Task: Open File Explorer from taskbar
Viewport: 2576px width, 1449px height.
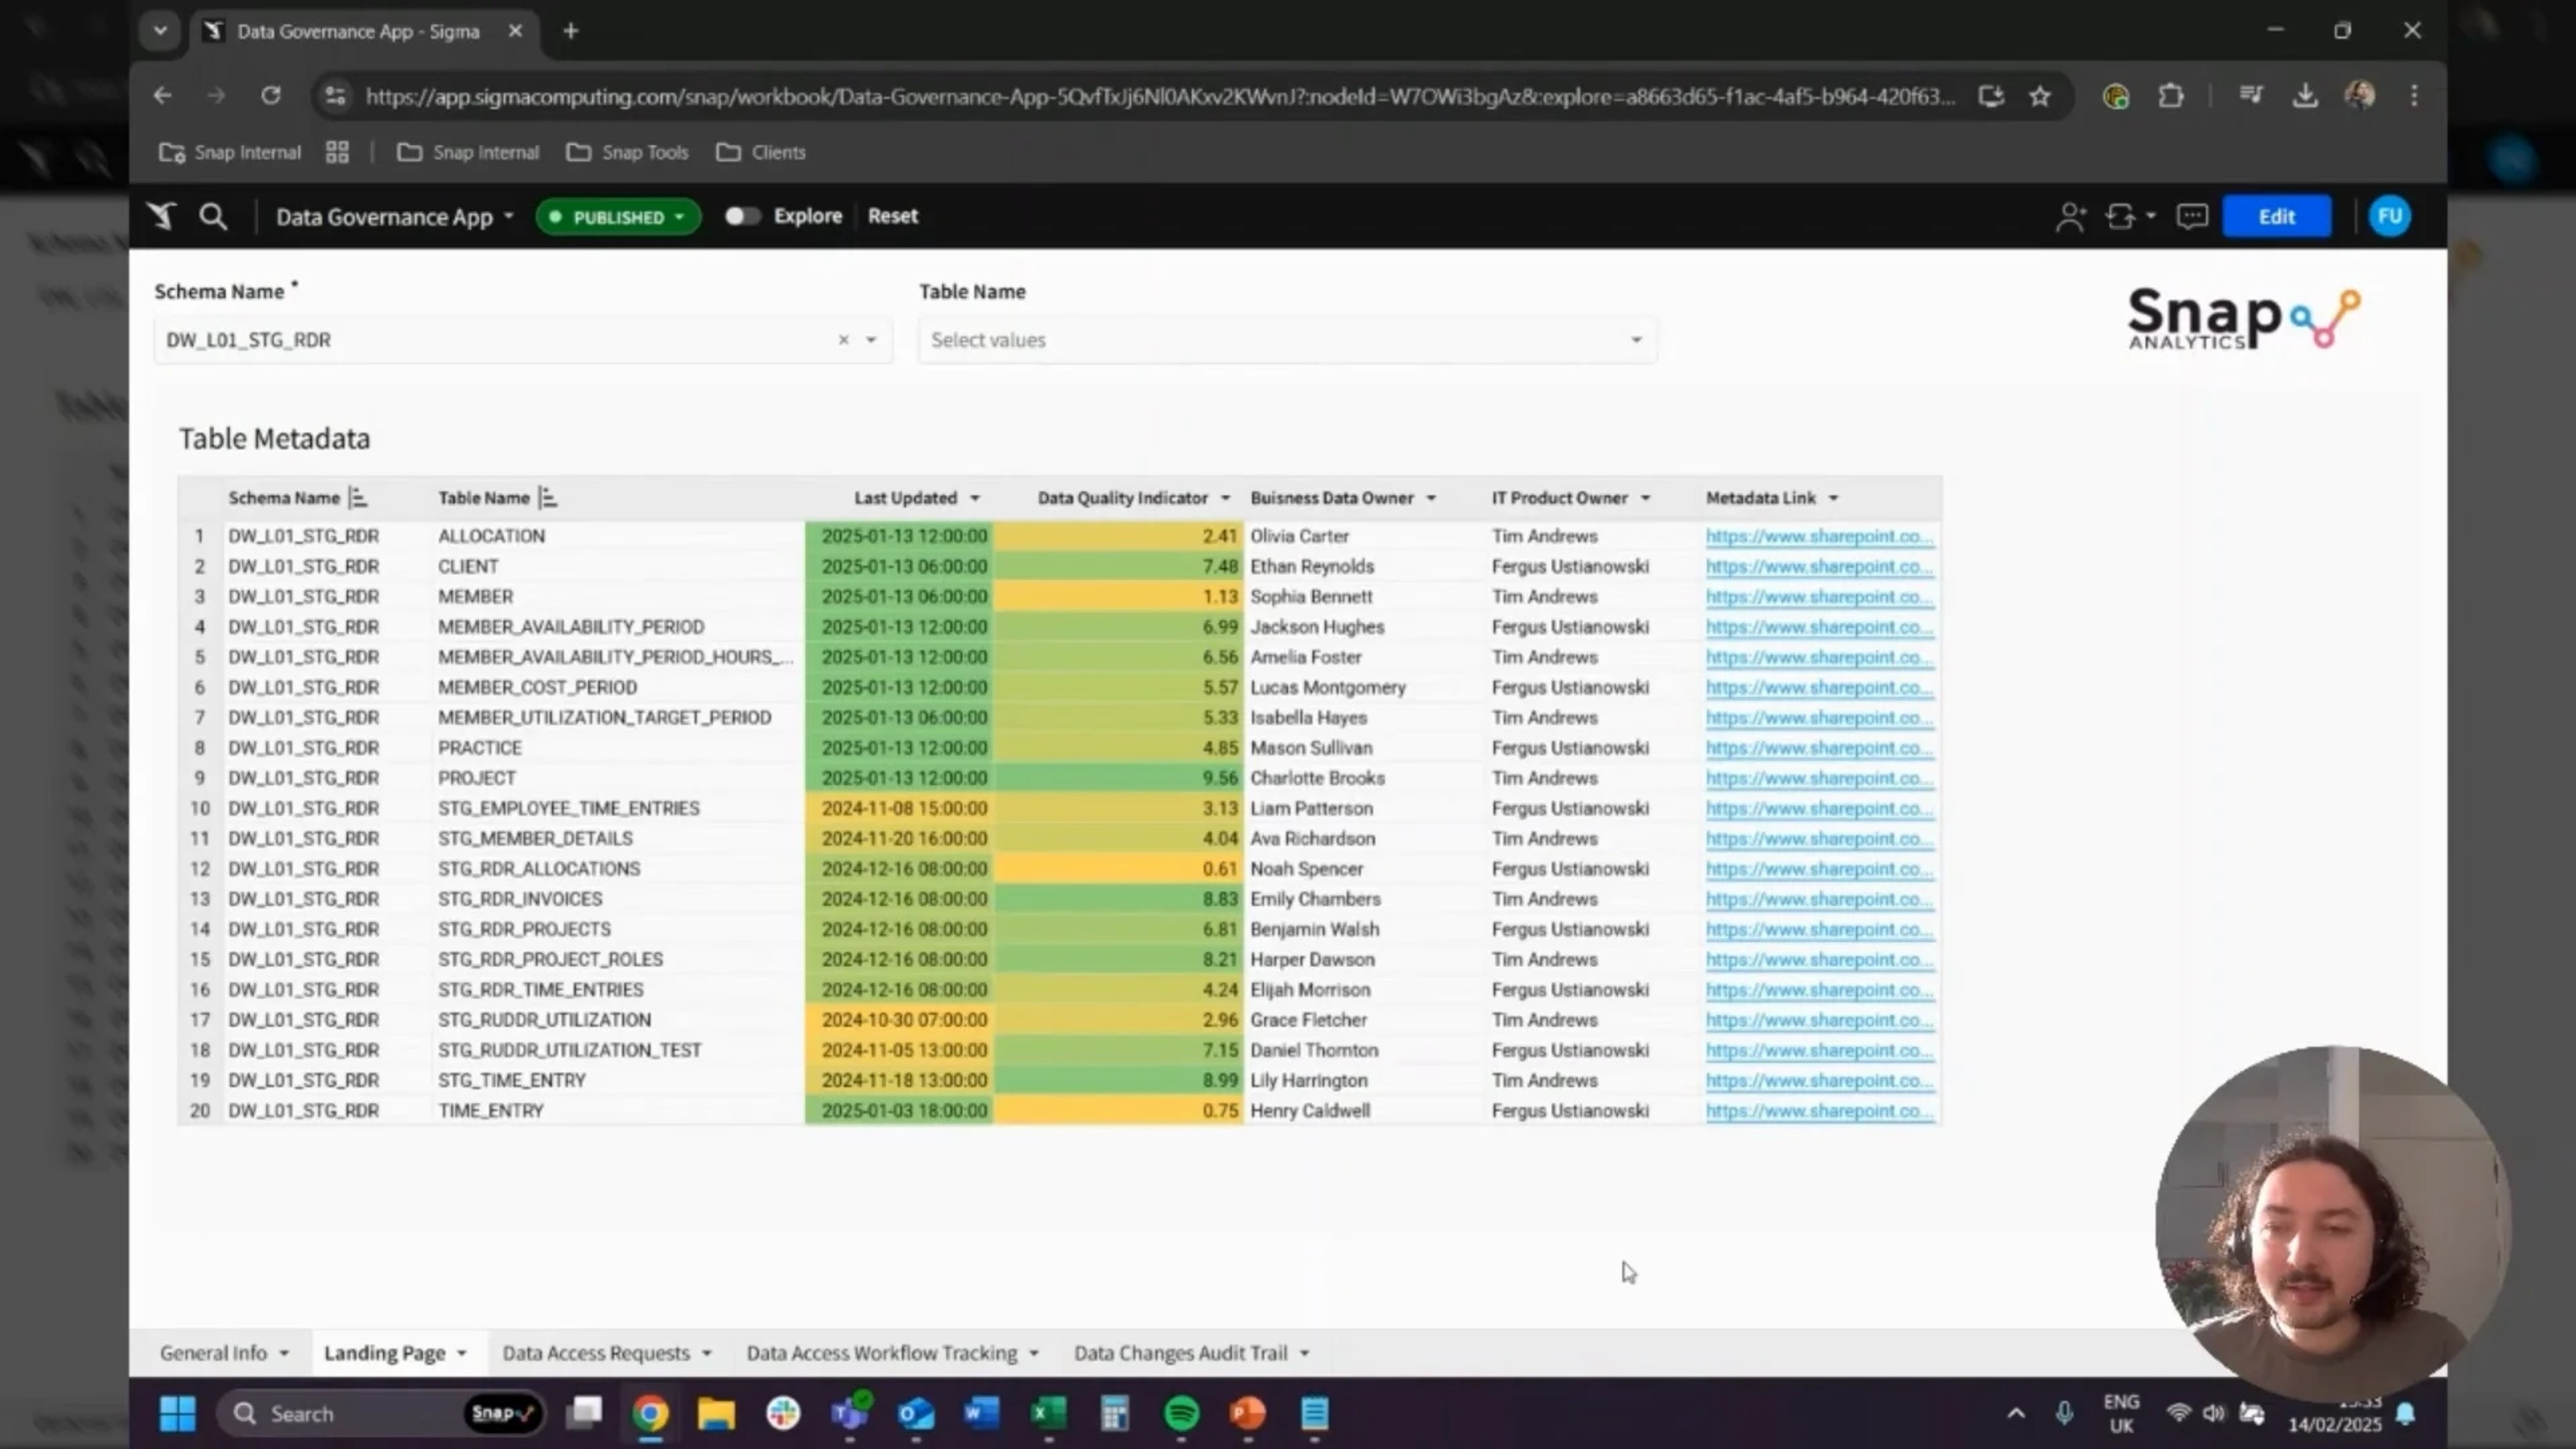Action: (x=716, y=1413)
